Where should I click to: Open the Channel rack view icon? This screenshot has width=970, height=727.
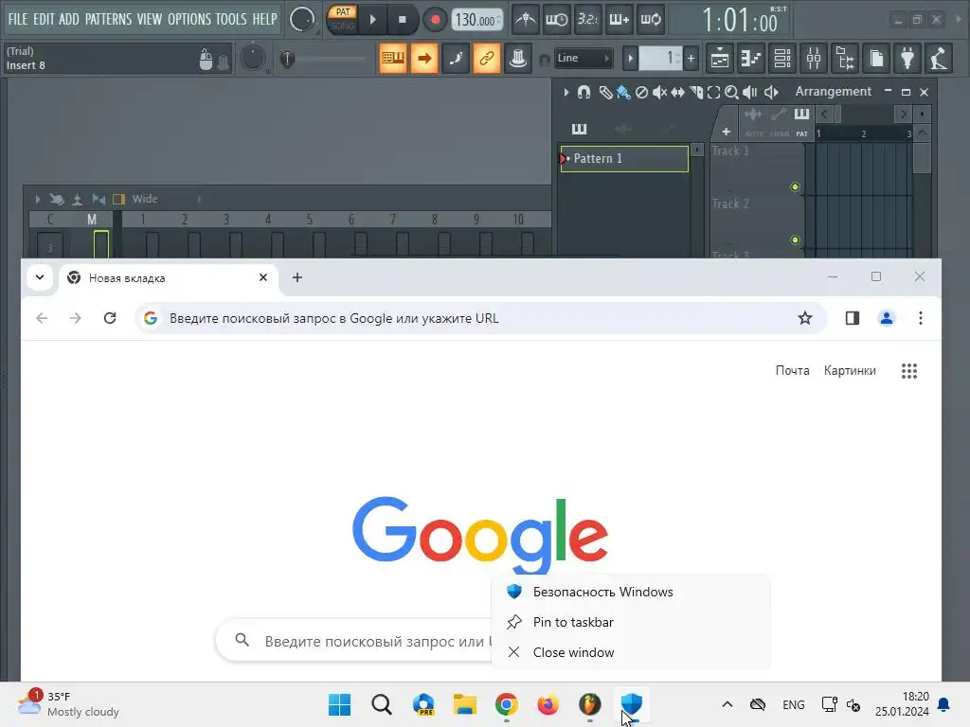pyautogui.click(x=782, y=59)
